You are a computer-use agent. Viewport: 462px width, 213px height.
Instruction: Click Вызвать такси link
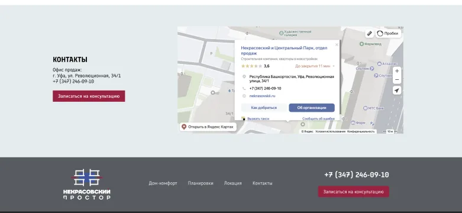tap(258, 119)
